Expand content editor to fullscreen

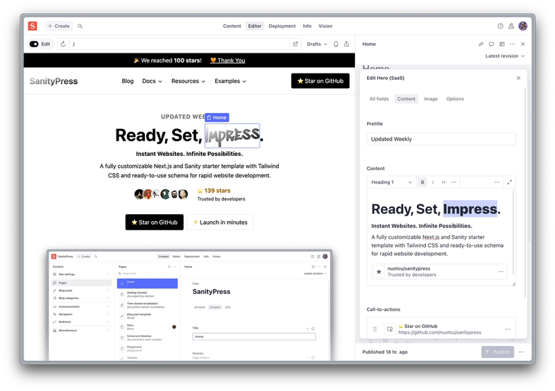pos(509,182)
